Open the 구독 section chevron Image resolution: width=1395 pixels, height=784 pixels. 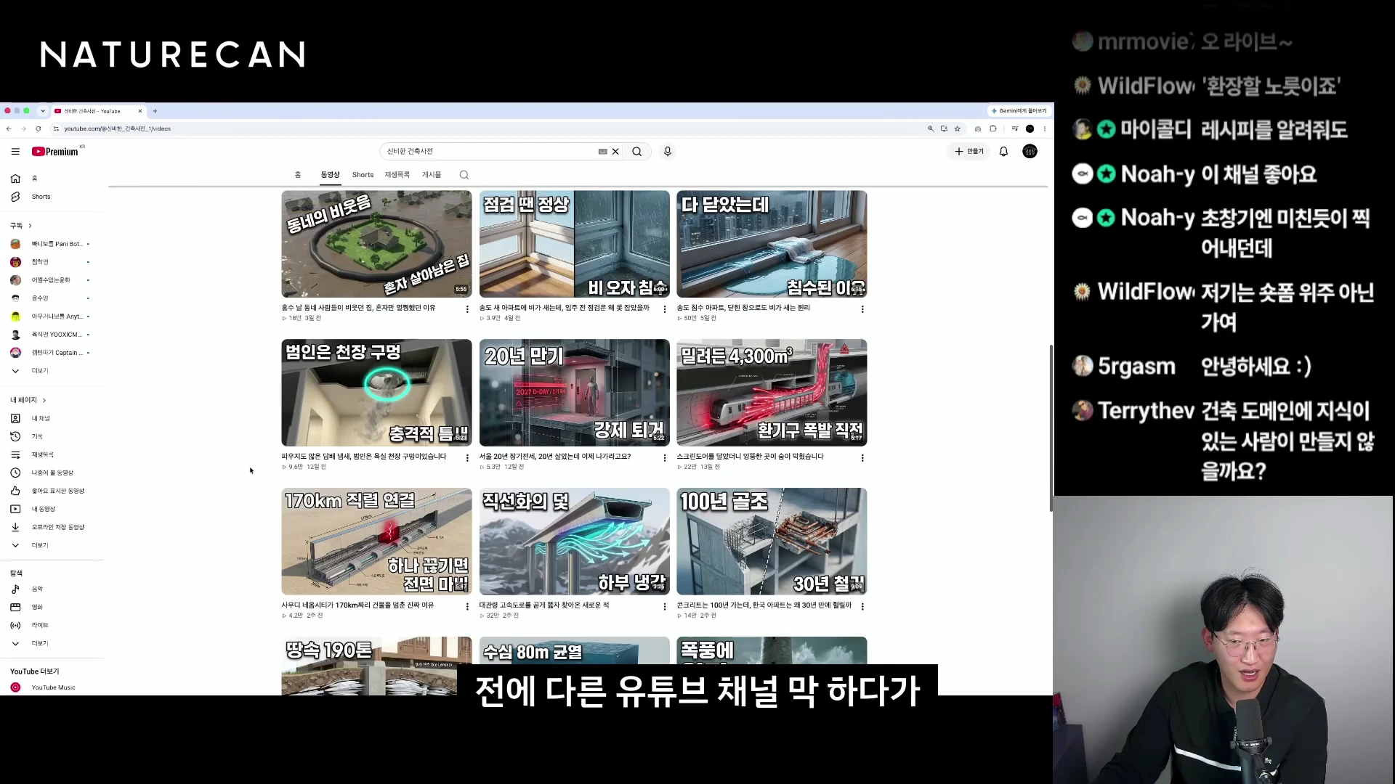(x=30, y=226)
